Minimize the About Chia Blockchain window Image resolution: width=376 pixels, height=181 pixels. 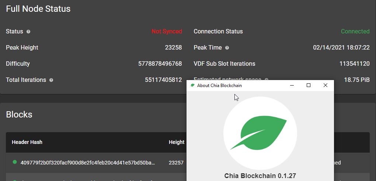[x=292, y=85]
